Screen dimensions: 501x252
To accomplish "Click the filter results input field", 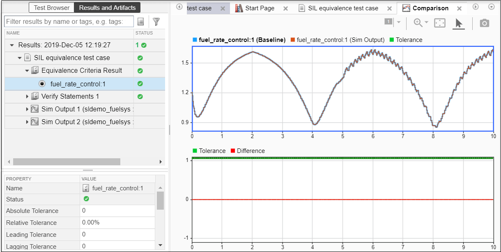I will click(x=69, y=21).
